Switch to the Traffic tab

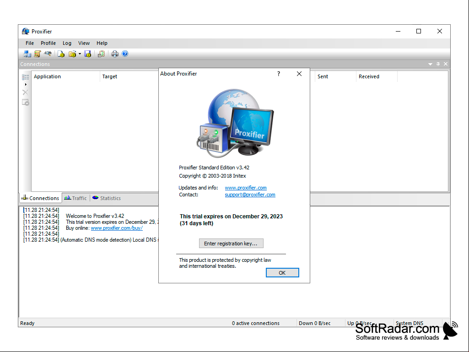point(75,198)
